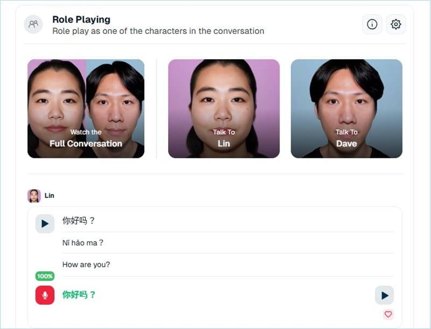Click the black Chinese phrase 你好吗？
Screen dimensions: 431x329
[79, 221]
